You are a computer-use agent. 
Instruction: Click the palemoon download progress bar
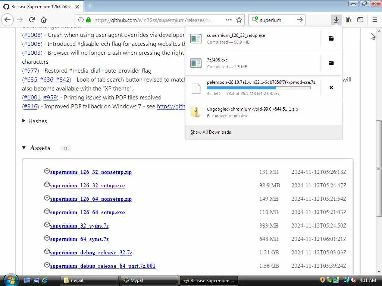pos(259,88)
